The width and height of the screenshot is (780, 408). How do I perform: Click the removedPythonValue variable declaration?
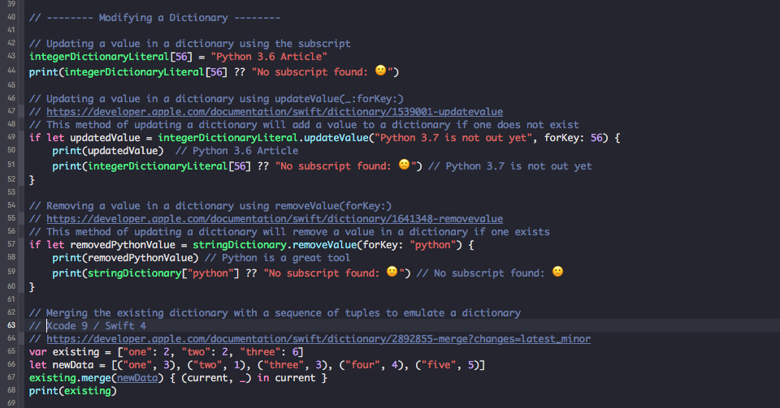click(x=123, y=245)
